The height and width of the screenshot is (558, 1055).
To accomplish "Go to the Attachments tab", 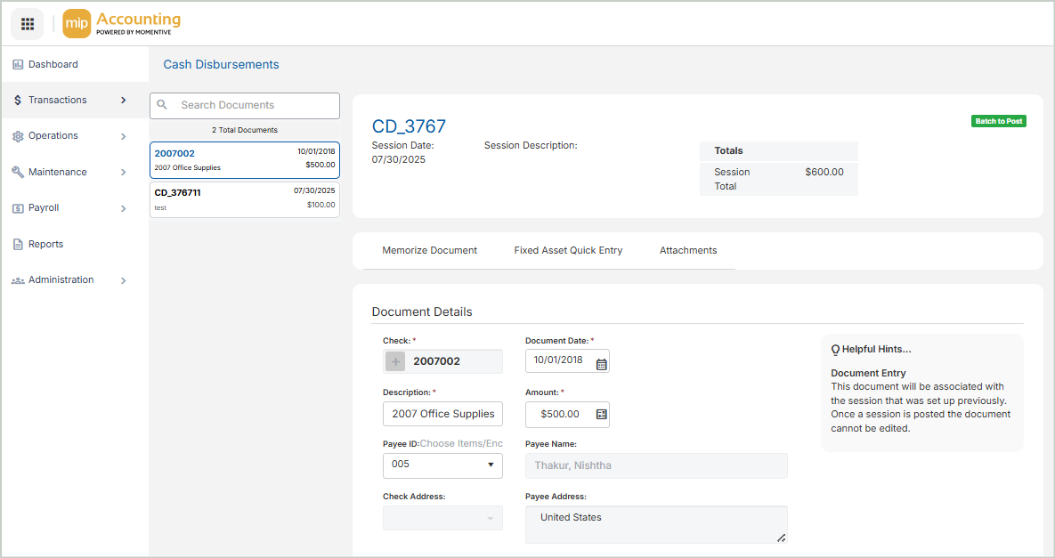I will coord(688,251).
